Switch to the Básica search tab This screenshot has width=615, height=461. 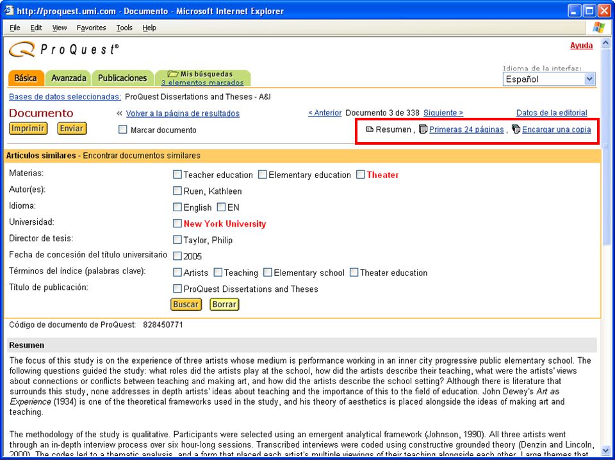(x=26, y=78)
